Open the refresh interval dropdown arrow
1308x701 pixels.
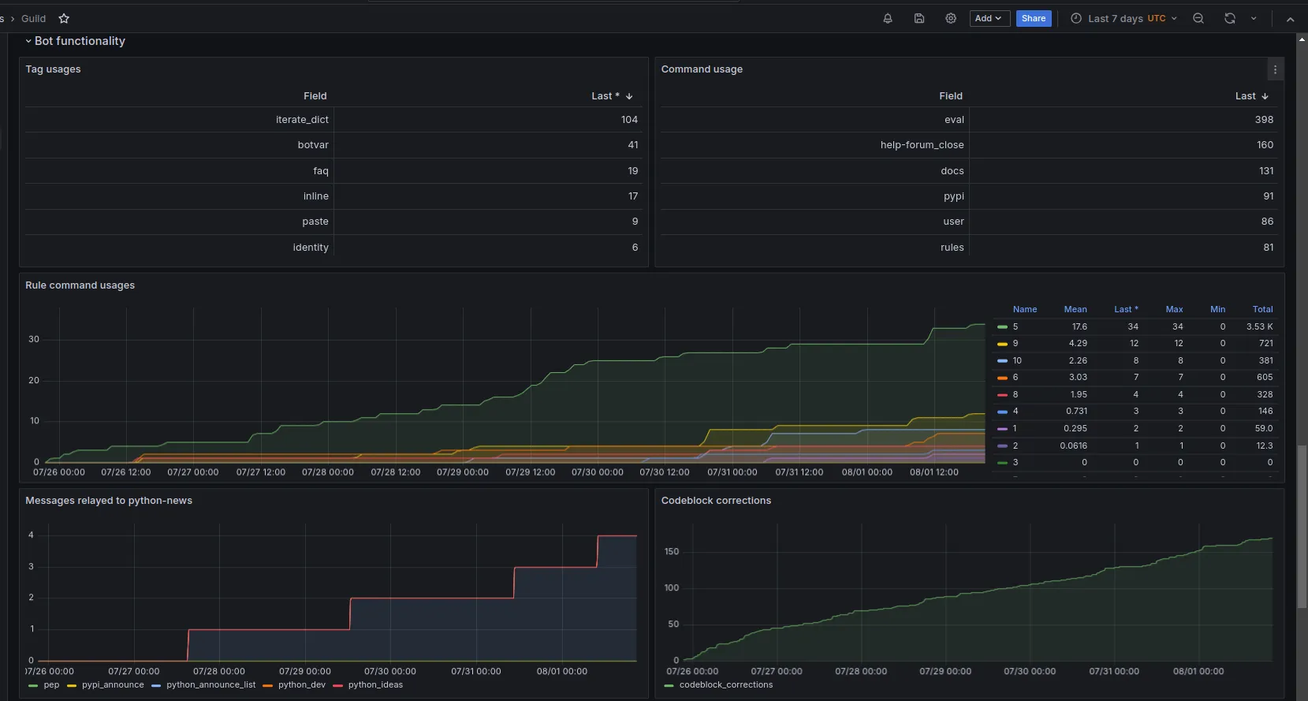coord(1254,18)
